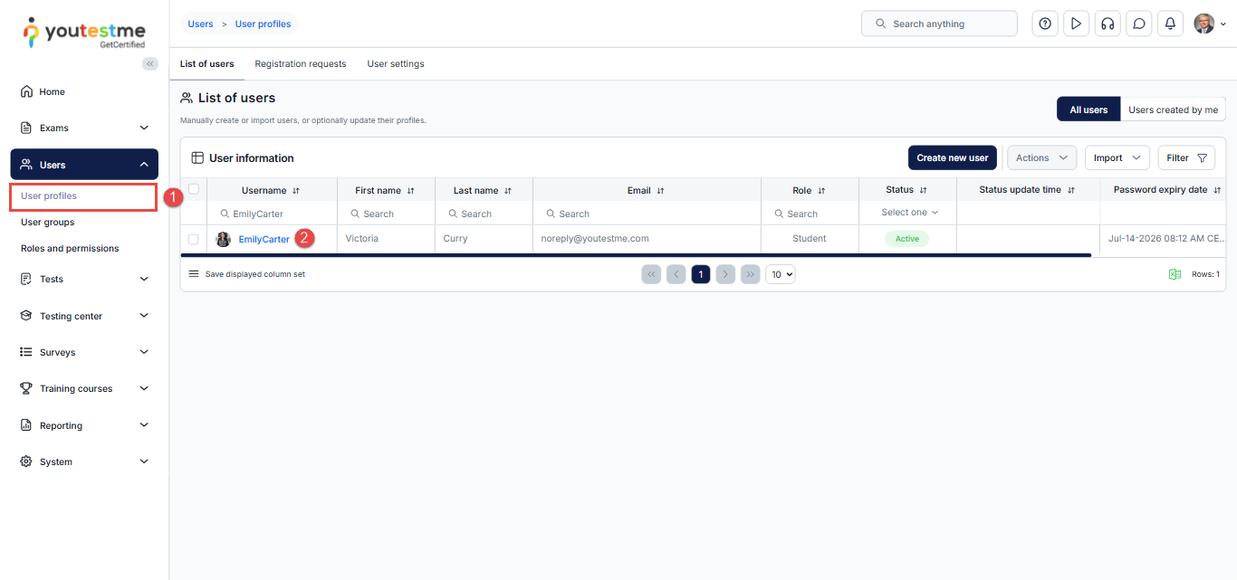Image resolution: width=1237 pixels, height=580 pixels.
Task: Click User profiles in the breadcrumb
Action: 264,24
